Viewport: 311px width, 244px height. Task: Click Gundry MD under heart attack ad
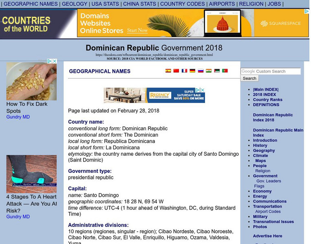coord(18,216)
